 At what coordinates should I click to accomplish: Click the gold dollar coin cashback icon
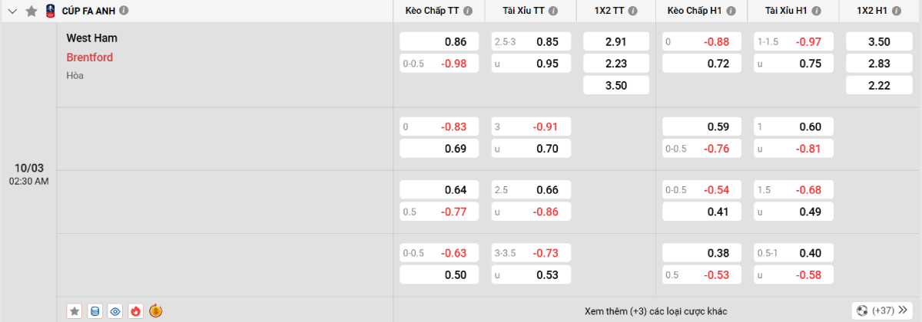click(155, 310)
